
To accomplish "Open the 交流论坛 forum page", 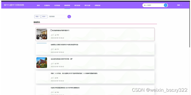I will tap(47, 6).
